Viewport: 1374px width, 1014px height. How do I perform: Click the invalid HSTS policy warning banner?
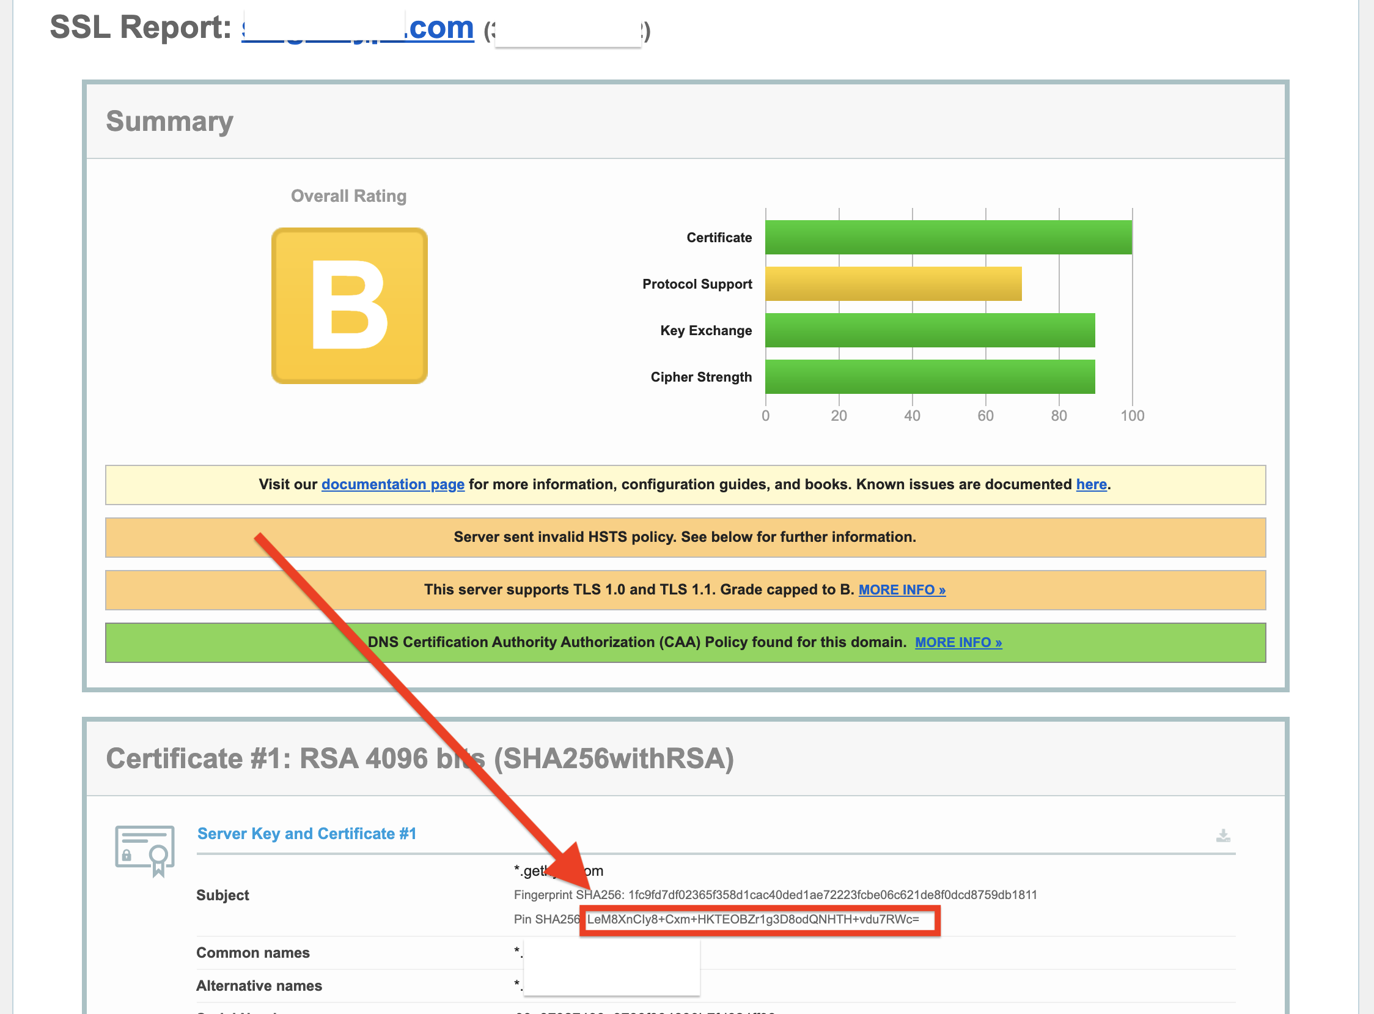685,537
